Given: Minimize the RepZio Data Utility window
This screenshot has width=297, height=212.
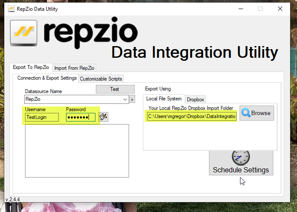Looking at the screenshot, I should pyautogui.click(x=241, y=9).
